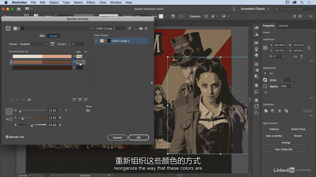This screenshot has width=316, height=177.
Task: Click the Start Global Edit button
Action: pyautogui.click(x=284, y=149)
